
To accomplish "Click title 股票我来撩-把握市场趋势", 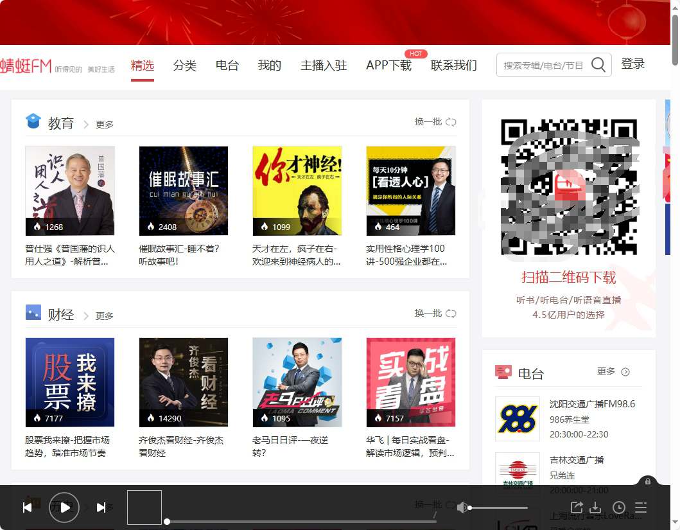I will coord(67,446).
